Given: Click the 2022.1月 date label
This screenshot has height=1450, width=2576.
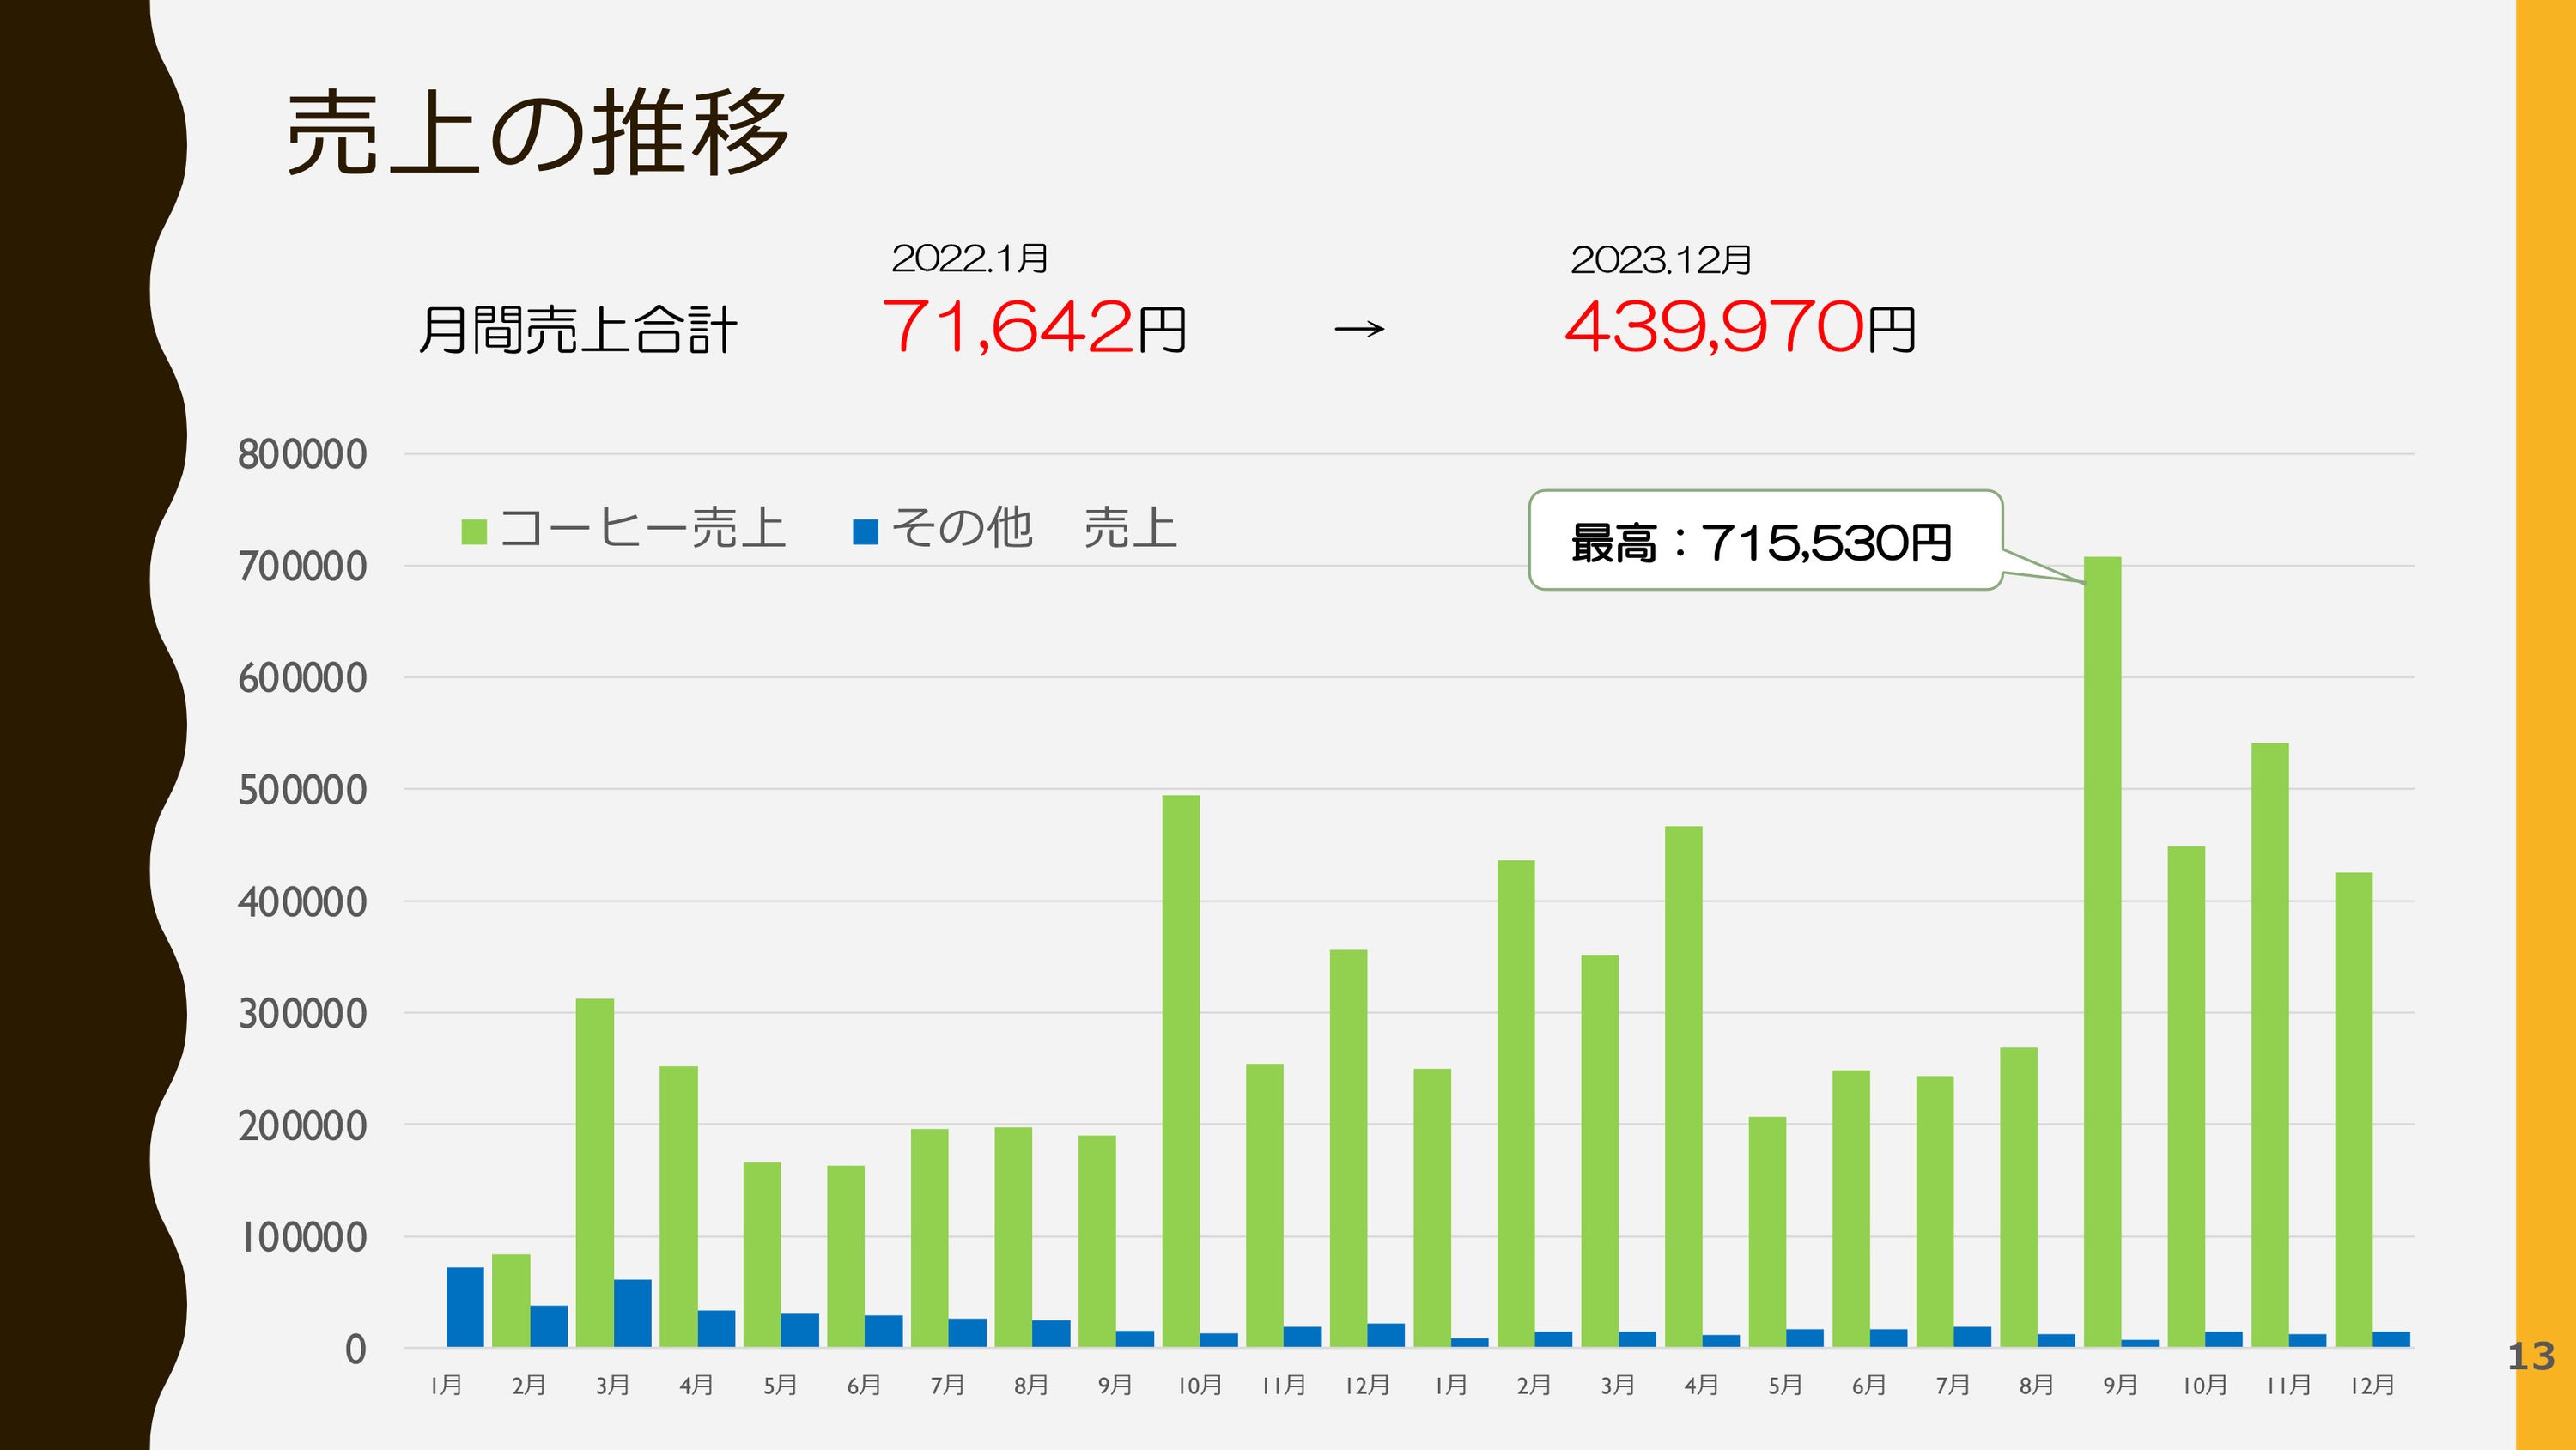Looking at the screenshot, I should tap(969, 259).
